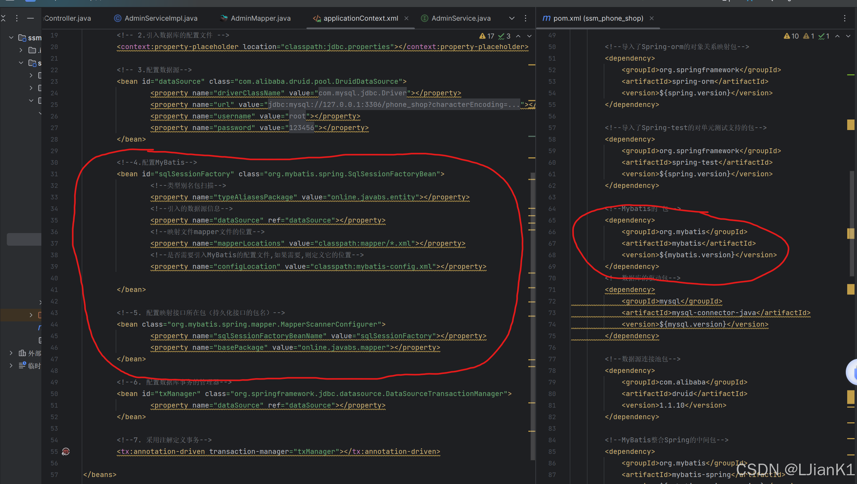Expand the .i folder in project tree
This screenshot has width=857, height=484.
(x=21, y=50)
